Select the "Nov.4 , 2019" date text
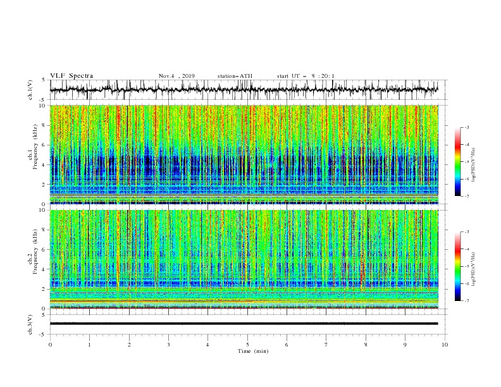This screenshot has width=501, height=387. (176, 76)
